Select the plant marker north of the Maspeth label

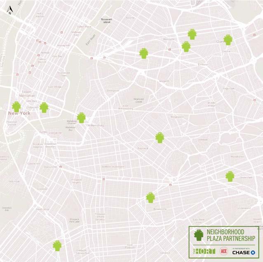pos(144,53)
